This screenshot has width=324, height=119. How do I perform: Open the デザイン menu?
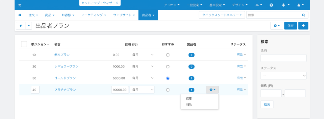click(240, 5)
